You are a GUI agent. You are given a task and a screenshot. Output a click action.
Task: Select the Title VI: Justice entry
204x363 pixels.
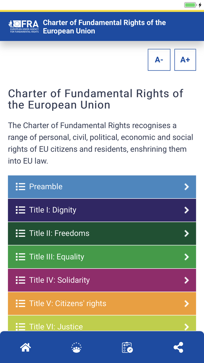102,325
